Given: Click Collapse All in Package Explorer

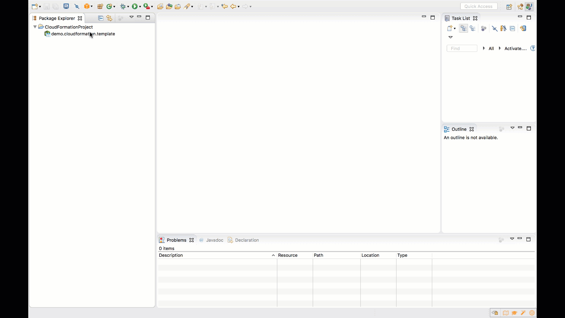Looking at the screenshot, I should [101, 18].
